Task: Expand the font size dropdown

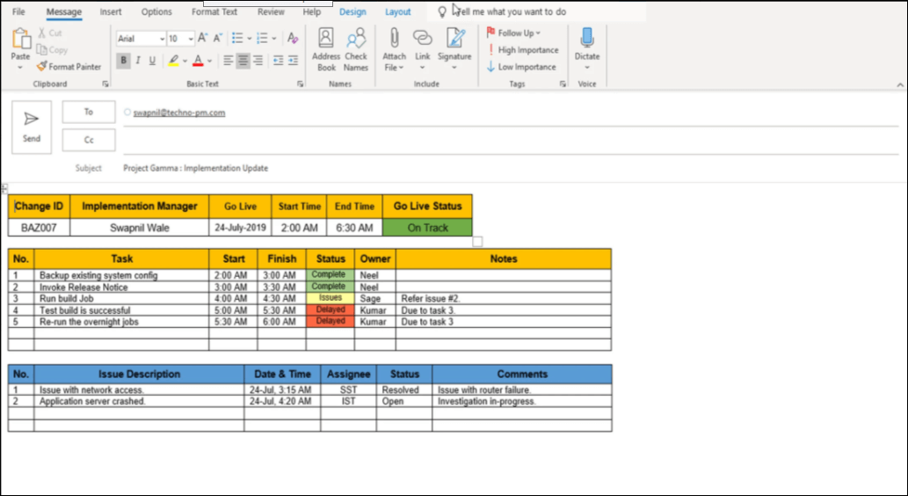Action: click(x=190, y=39)
